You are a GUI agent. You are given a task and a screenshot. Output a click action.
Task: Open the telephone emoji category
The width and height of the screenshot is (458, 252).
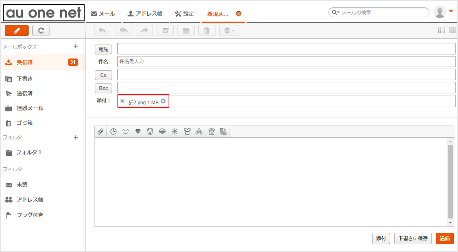click(x=211, y=132)
